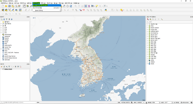Toggle the Render checkbox in status bar
The height and width of the screenshot is (104, 193).
(x=174, y=102)
